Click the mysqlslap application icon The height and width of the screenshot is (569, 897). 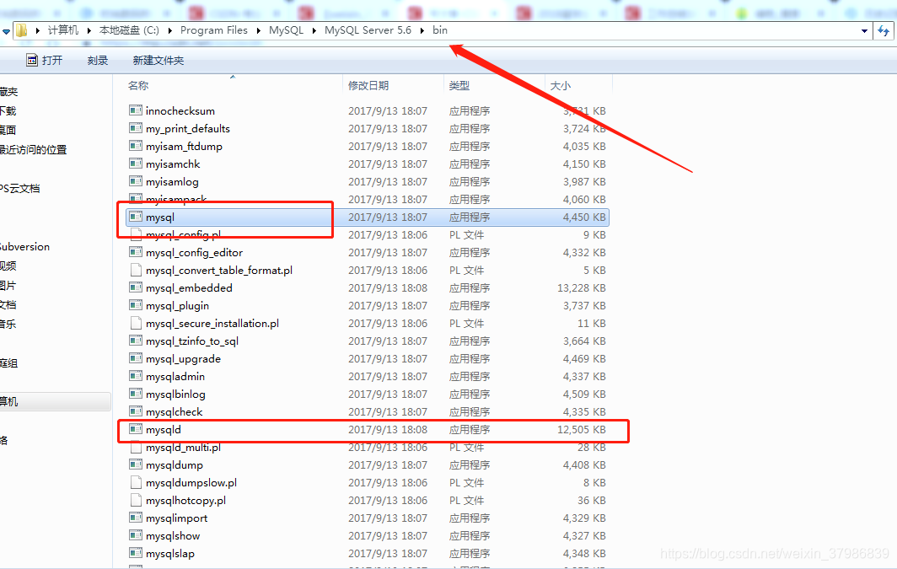[136, 553]
